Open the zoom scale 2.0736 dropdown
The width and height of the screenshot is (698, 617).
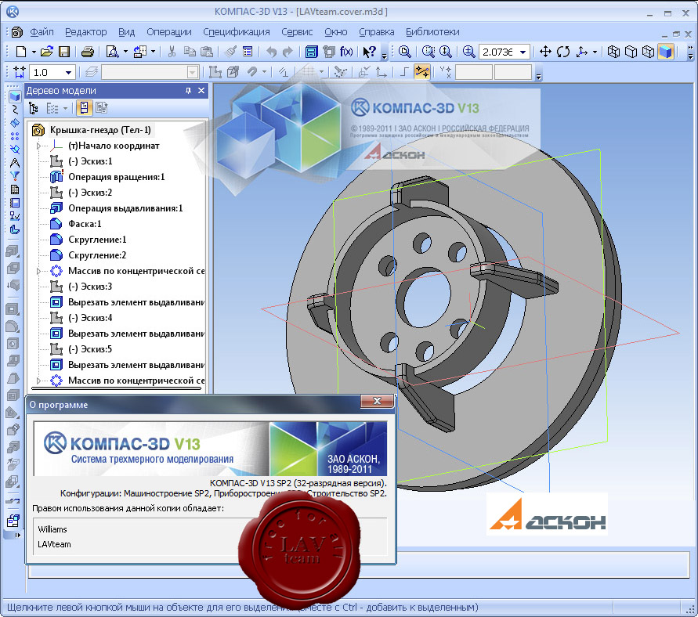point(523,52)
